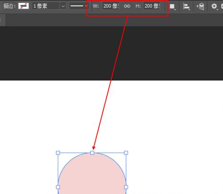This screenshot has height=194, width=223.
Task: Open the stroke line style dropdown
Action: pyautogui.click(x=79, y=6)
